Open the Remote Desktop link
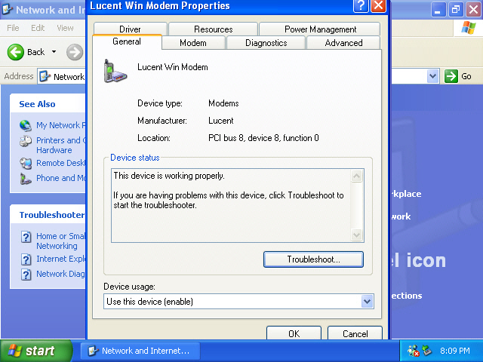 60,163
